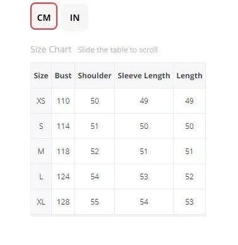The width and height of the screenshot is (238, 245).
Task: Click the Size Chart heading
Action: click(51, 49)
